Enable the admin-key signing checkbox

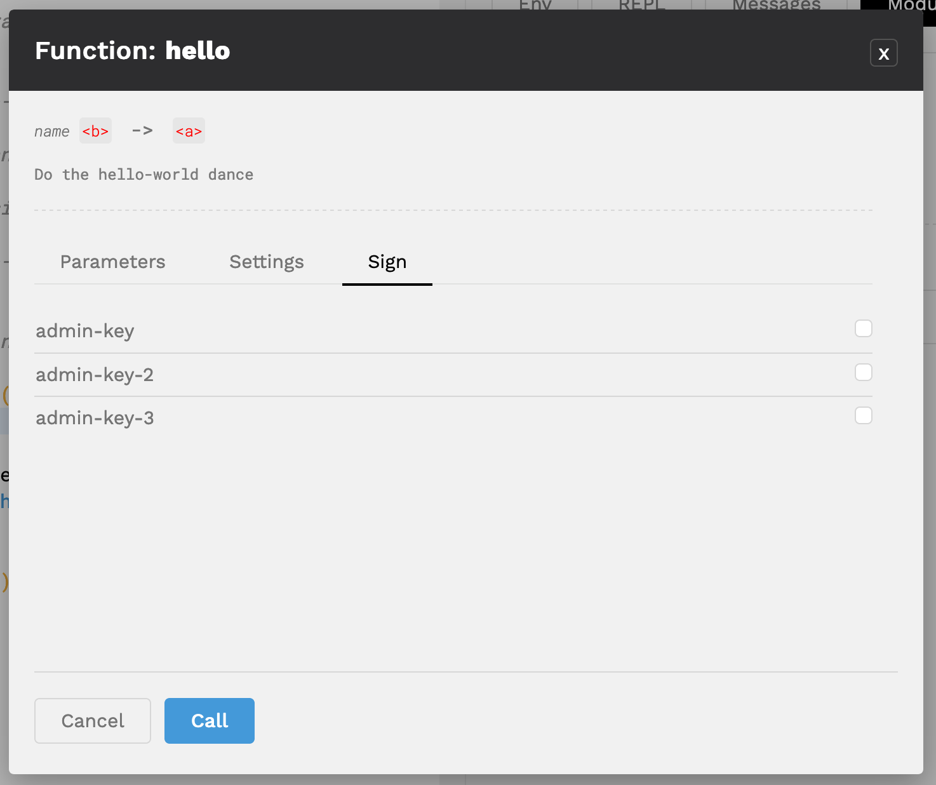tap(863, 328)
